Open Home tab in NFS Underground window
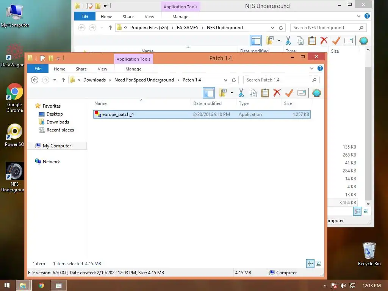Screen dimensions: 388x291 tap(106, 17)
